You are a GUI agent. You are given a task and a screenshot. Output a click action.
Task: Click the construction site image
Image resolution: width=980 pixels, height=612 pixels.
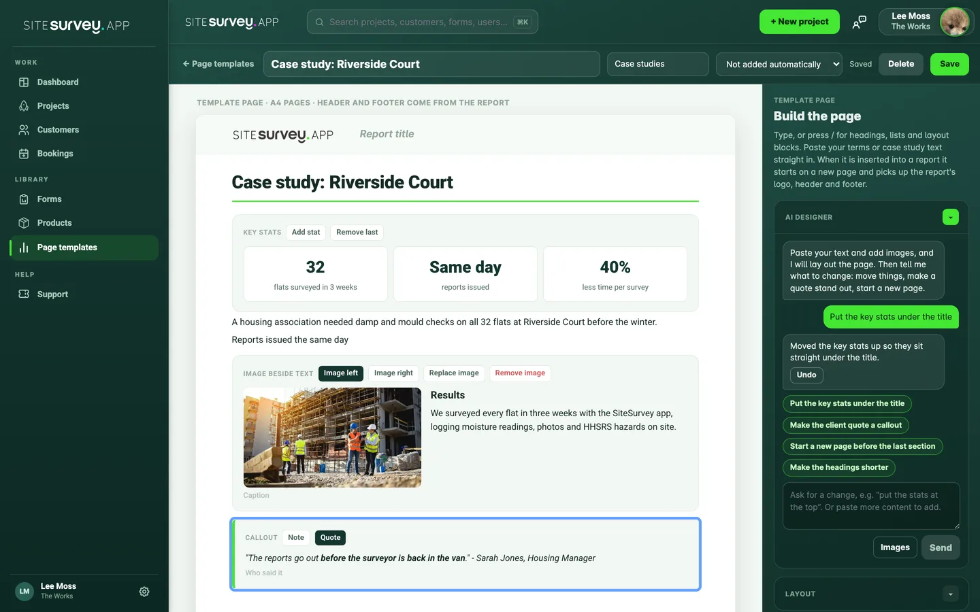(332, 437)
